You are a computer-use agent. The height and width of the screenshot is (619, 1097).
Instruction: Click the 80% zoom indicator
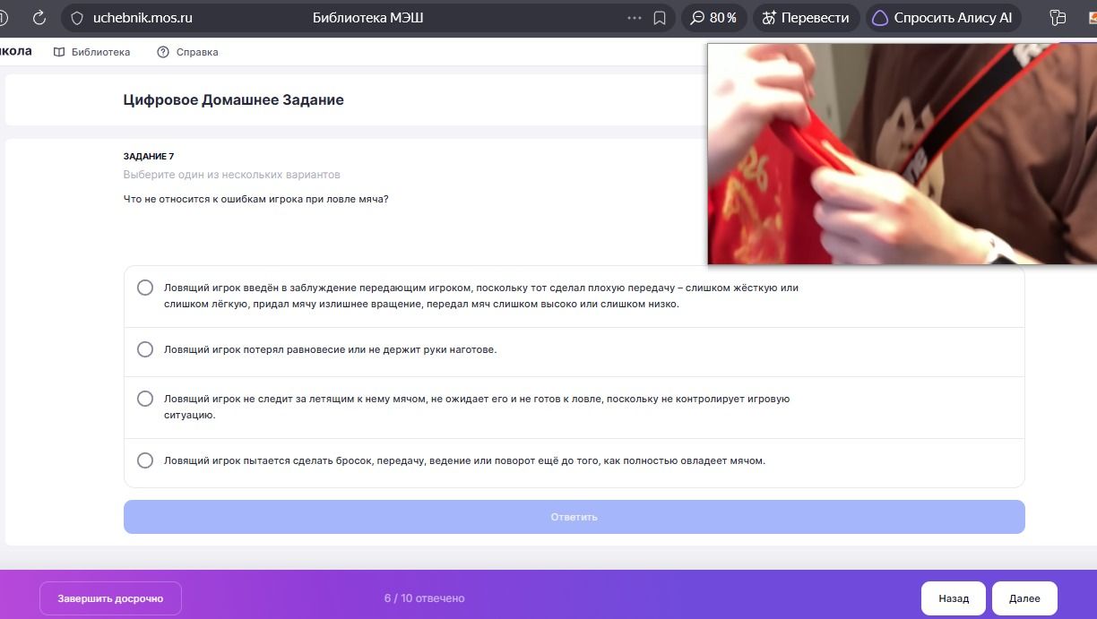[x=714, y=18]
